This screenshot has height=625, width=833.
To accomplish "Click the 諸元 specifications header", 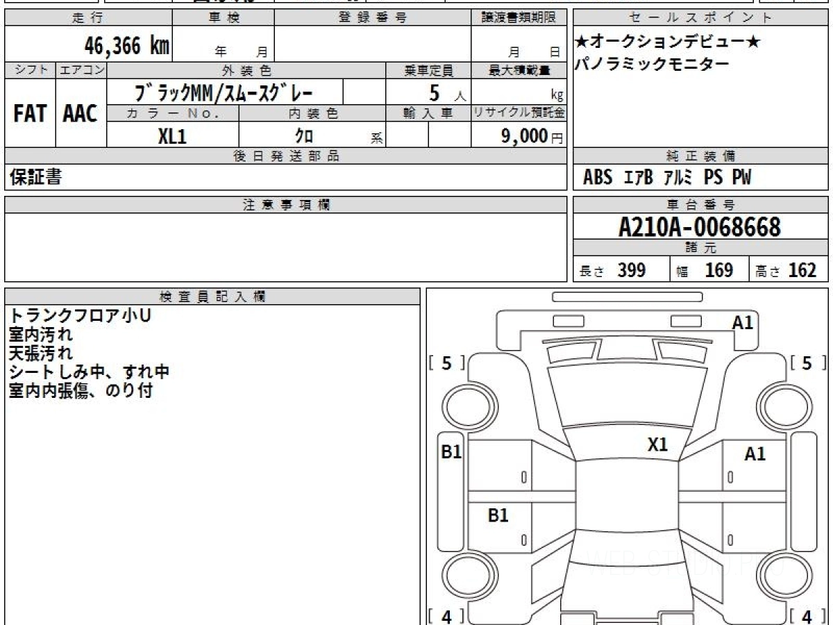I will [x=700, y=247].
